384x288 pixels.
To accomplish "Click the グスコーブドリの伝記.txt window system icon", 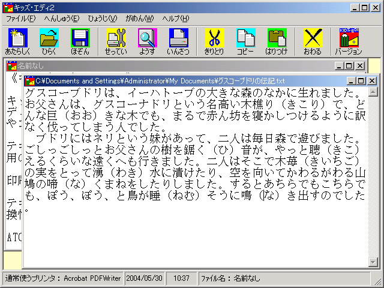I will coord(29,81).
